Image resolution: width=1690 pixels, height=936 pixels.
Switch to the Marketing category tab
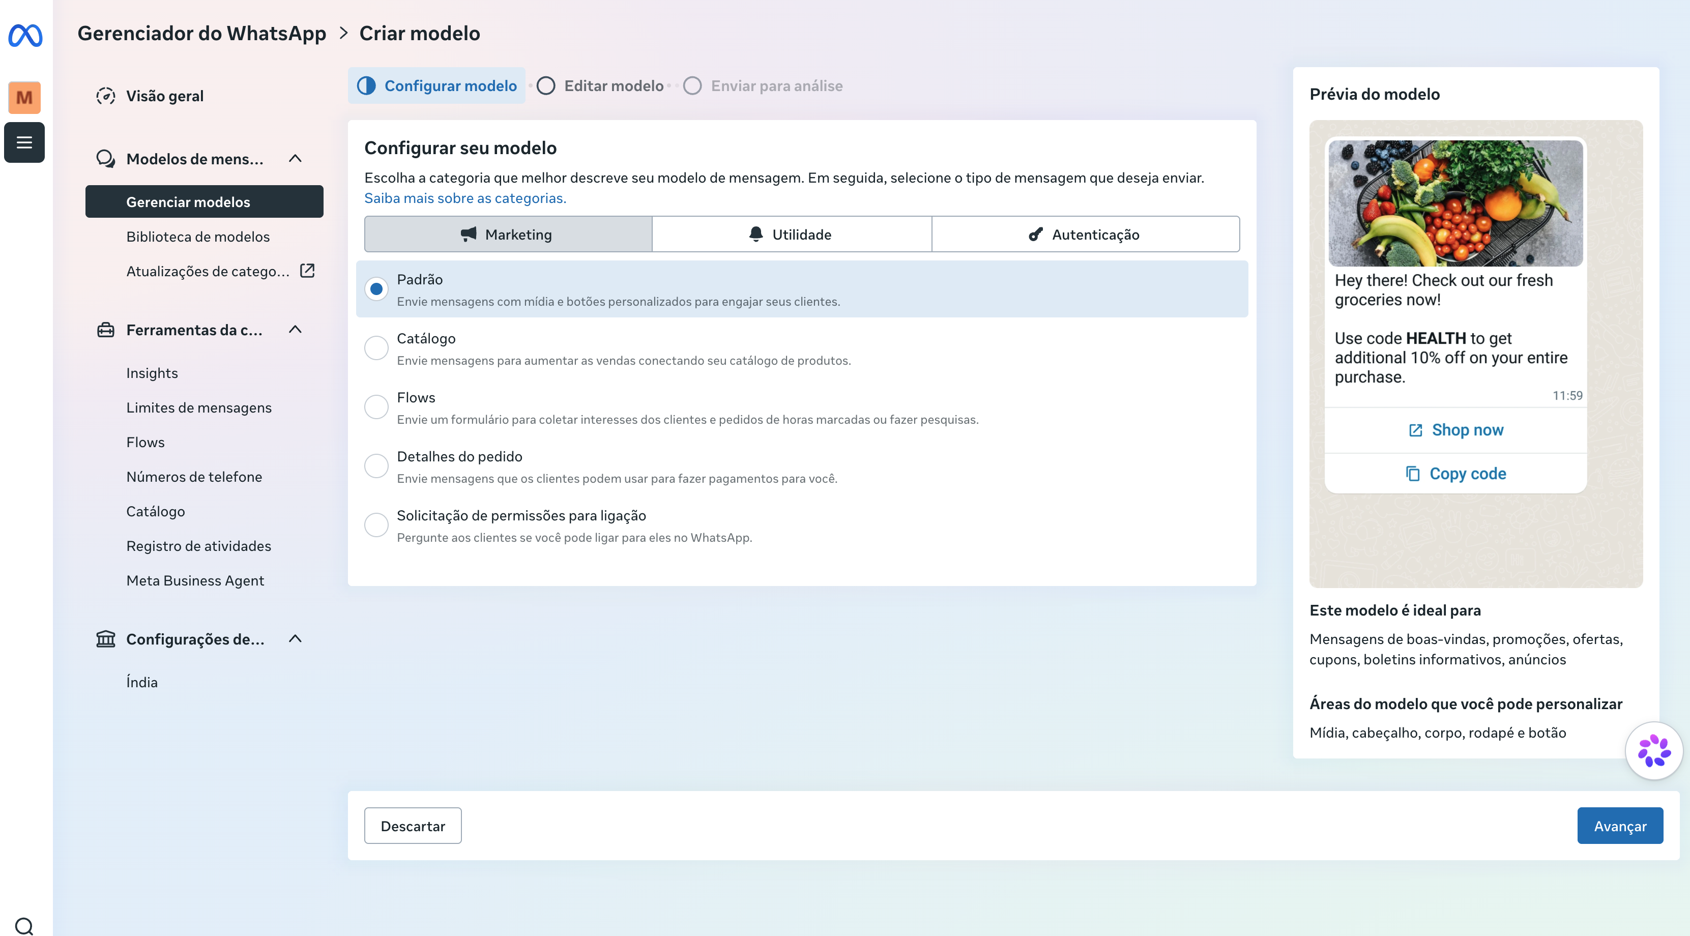[x=508, y=234]
